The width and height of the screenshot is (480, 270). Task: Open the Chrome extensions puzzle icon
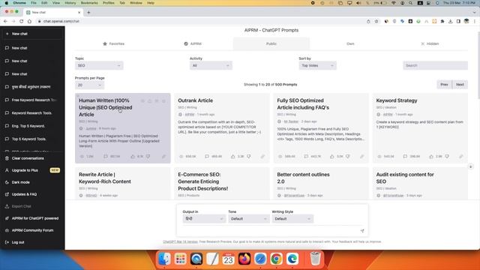(x=442, y=21)
